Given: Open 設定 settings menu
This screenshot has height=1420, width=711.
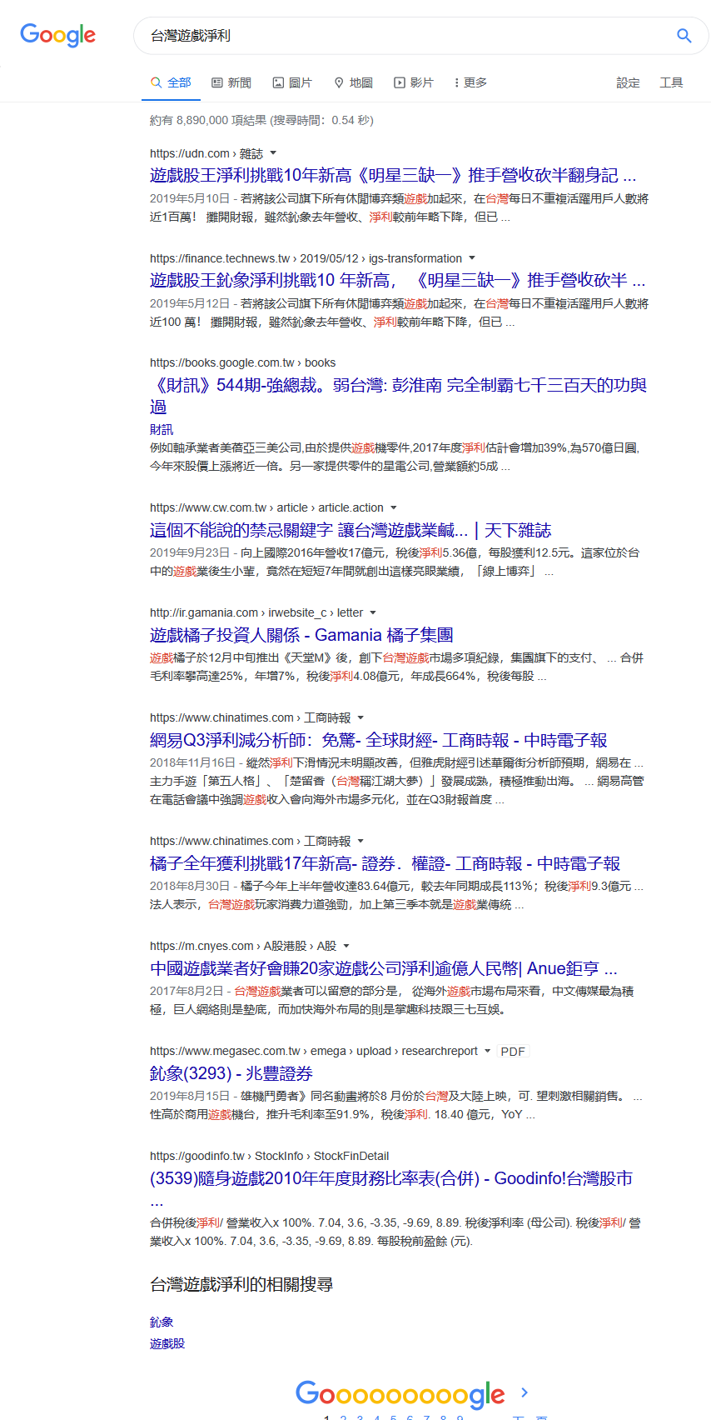Looking at the screenshot, I should point(629,82).
